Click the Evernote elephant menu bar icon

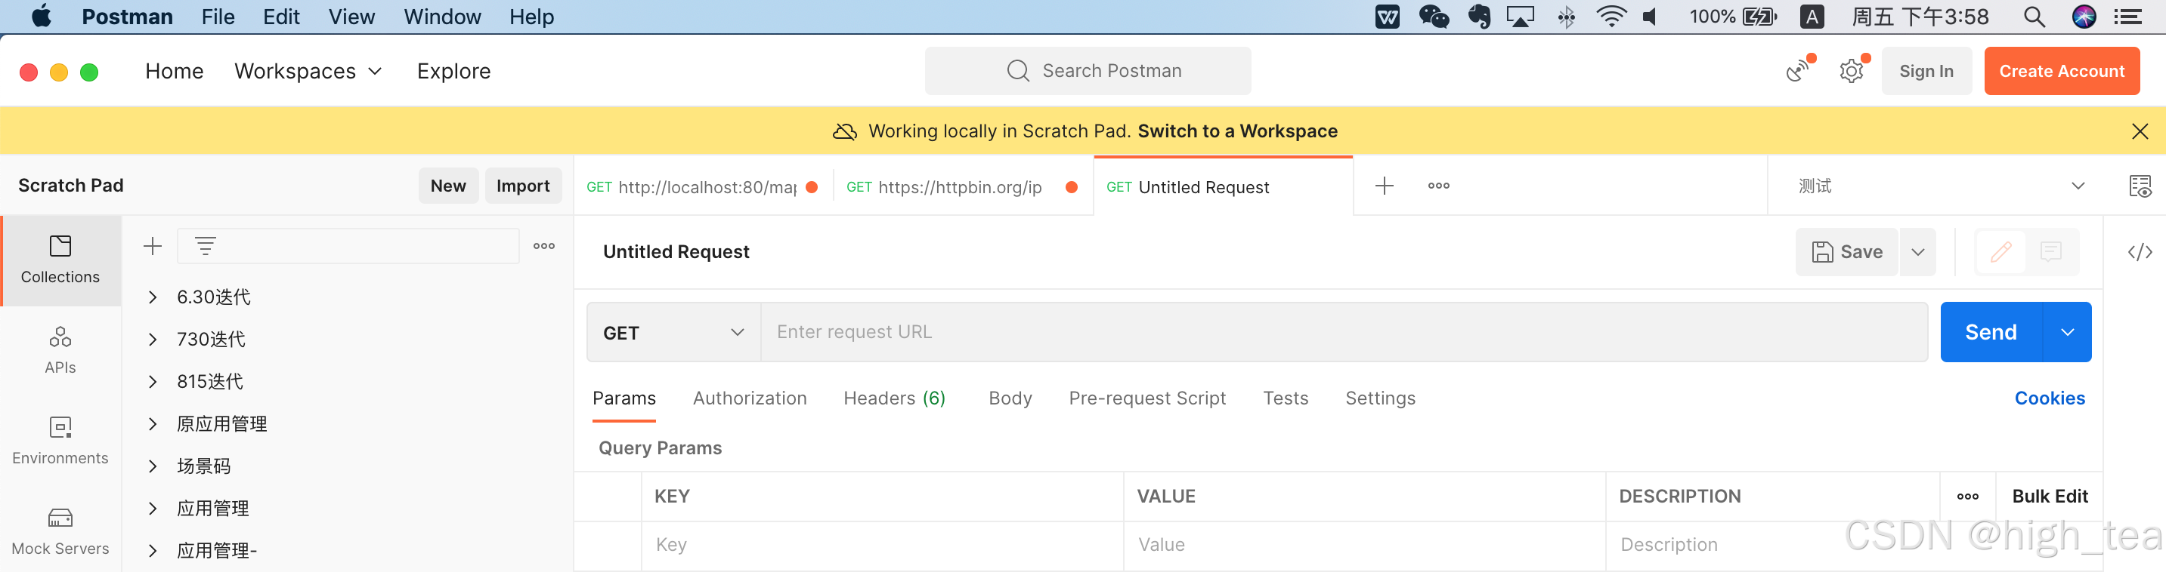pos(1479,17)
